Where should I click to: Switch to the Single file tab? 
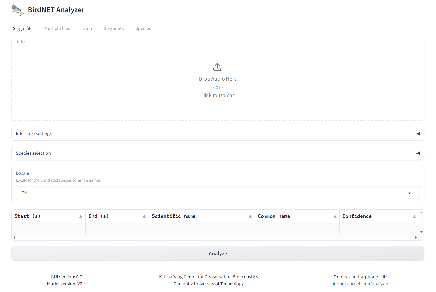click(23, 28)
